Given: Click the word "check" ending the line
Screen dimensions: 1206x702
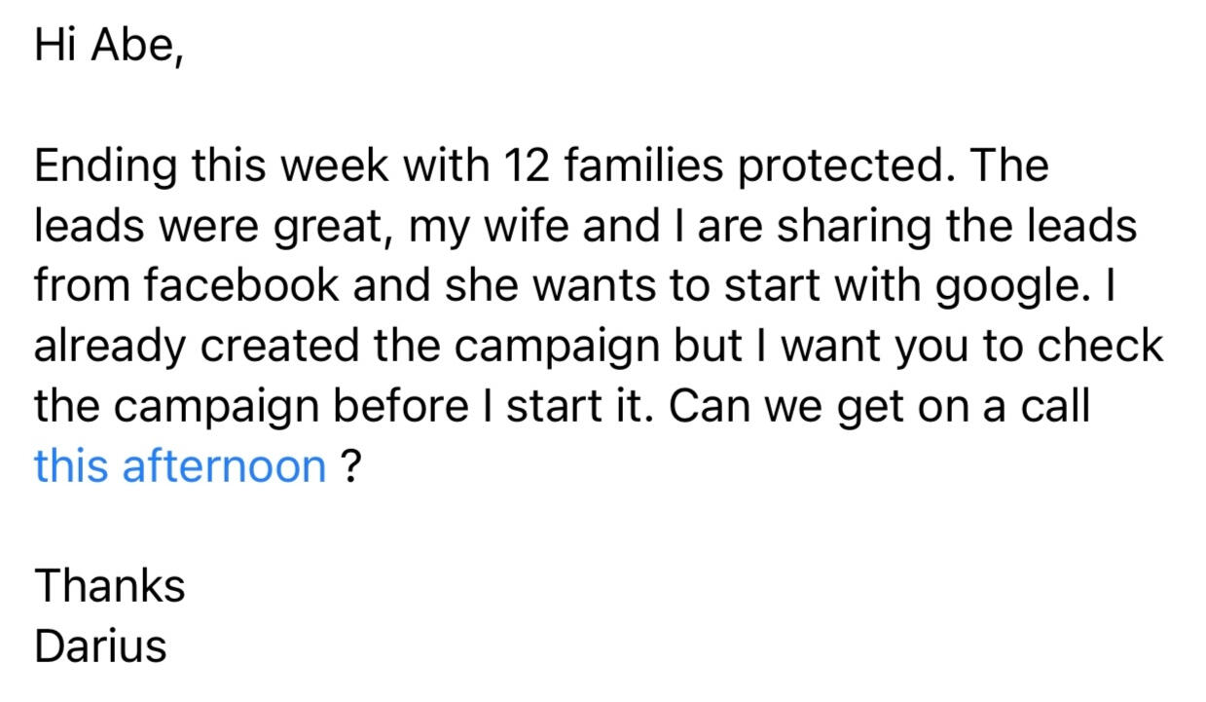Looking at the screenshot, I should 1100,347.
